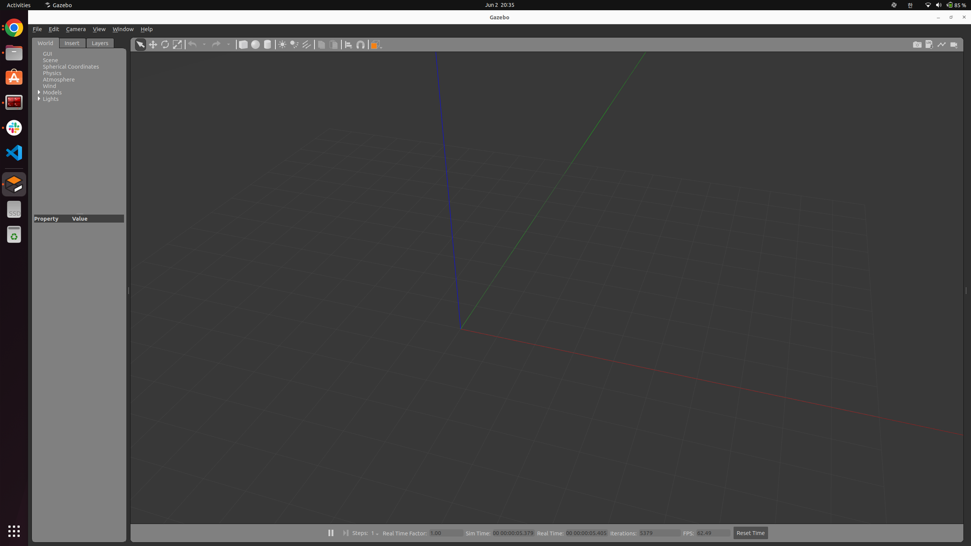Image resolution: width=971 pixels, height=546 pixels.
Task: Expand the Models tree node
Action: tap(39, 92)
